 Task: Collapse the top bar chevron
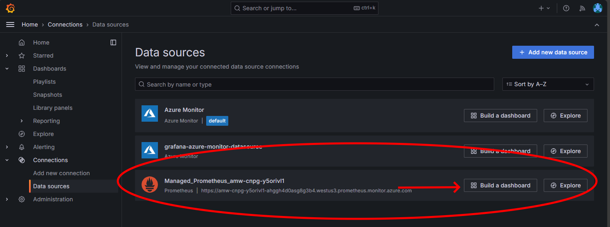597,25
